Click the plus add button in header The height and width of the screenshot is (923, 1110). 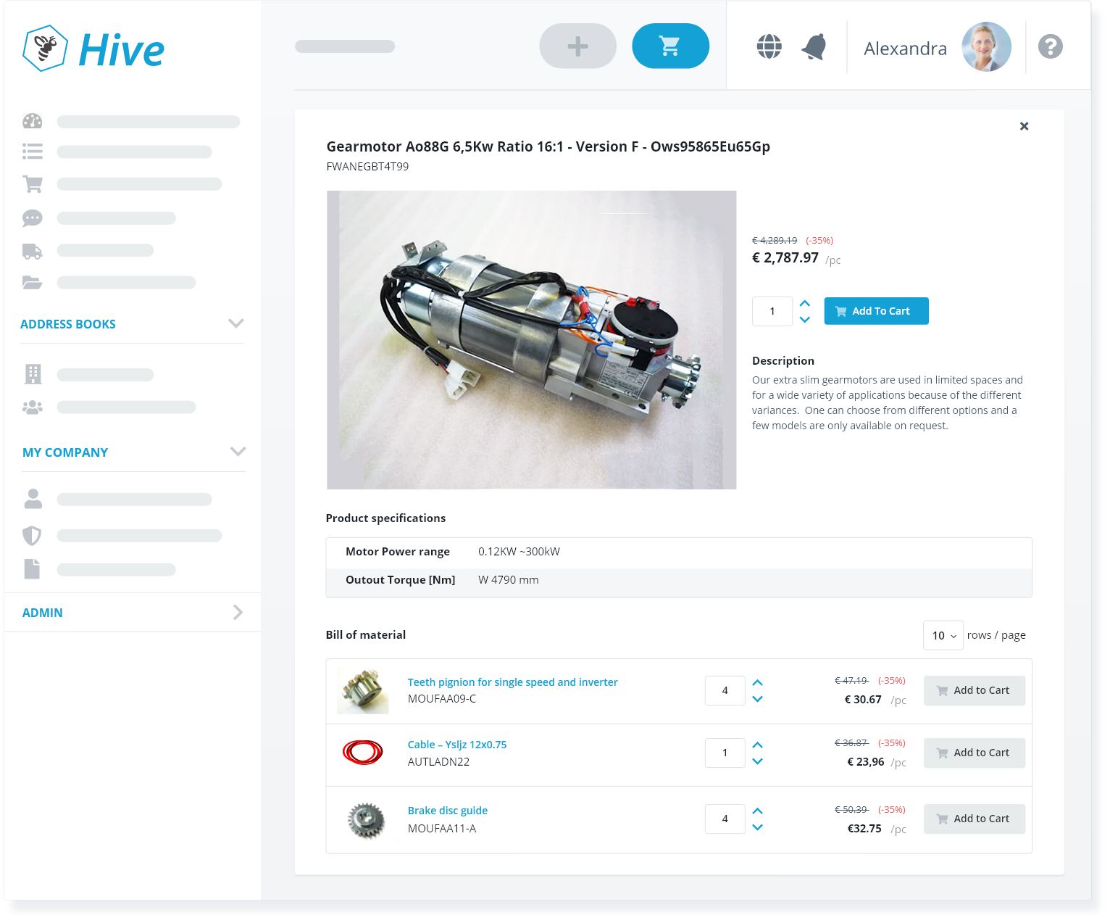click(577, 46)
